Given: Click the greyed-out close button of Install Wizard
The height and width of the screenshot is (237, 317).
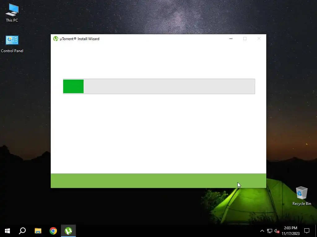Looking at the screenshot, I should [259, 39].
